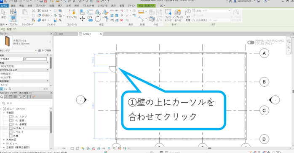Select the aligned dimension tool
294x153 pixels.
click(x=141, y=12)
